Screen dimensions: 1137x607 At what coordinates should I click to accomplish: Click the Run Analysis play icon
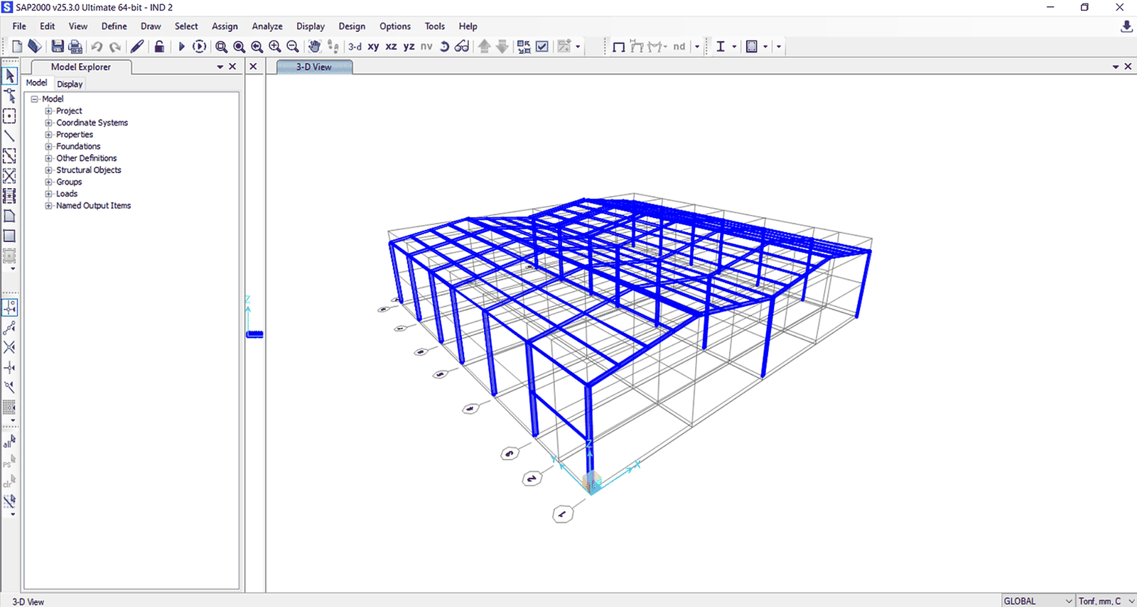click(x=181, y=46)
